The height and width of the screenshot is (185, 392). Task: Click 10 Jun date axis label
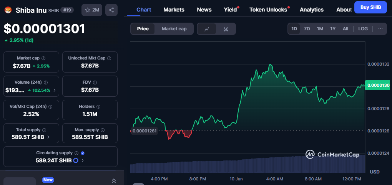236,179
